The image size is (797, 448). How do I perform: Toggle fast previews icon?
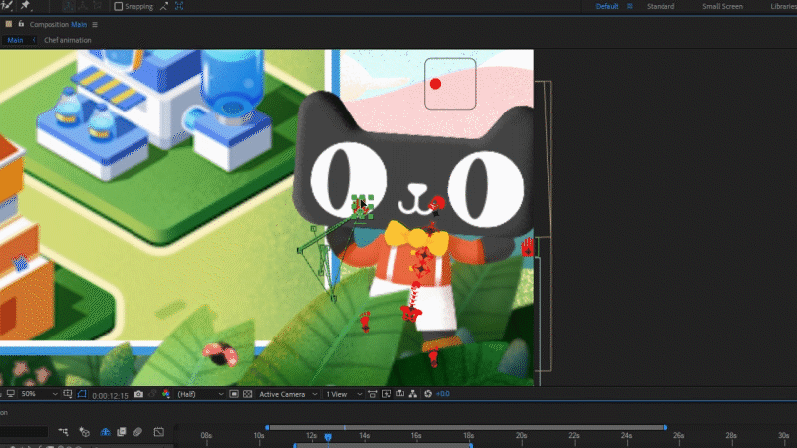click(x=386, y=394)
